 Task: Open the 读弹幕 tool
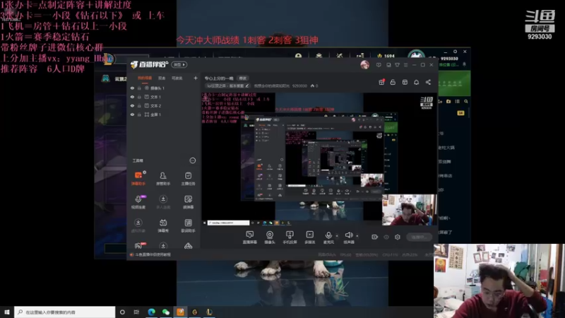point(188,202)
